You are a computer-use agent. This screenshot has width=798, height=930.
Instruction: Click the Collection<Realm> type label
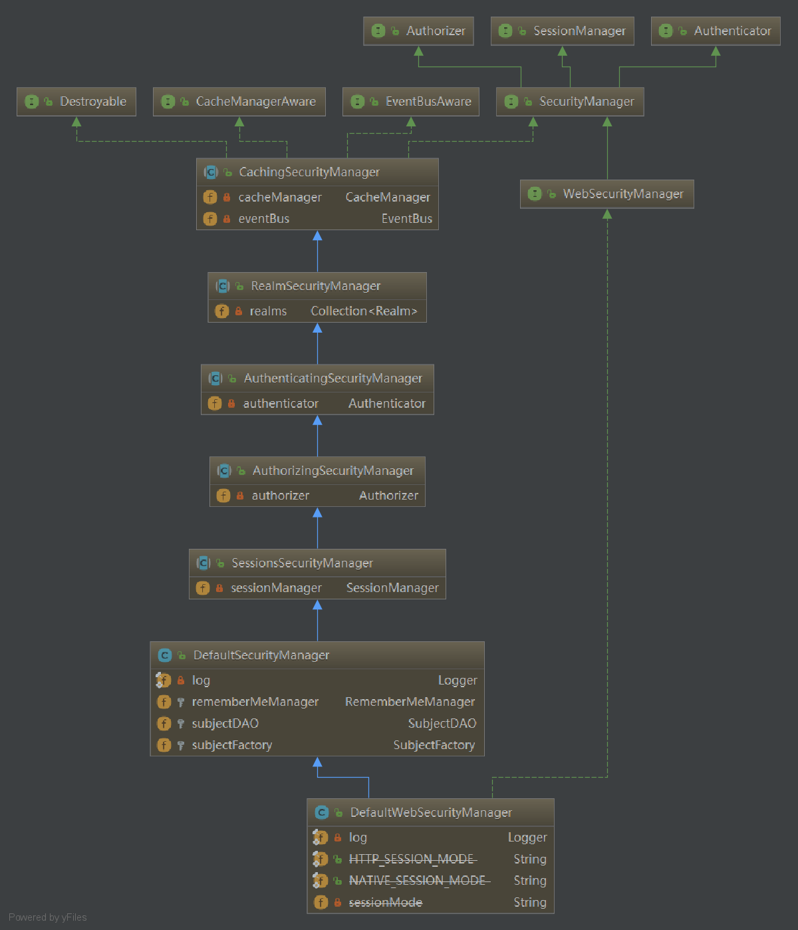(364, 311)
